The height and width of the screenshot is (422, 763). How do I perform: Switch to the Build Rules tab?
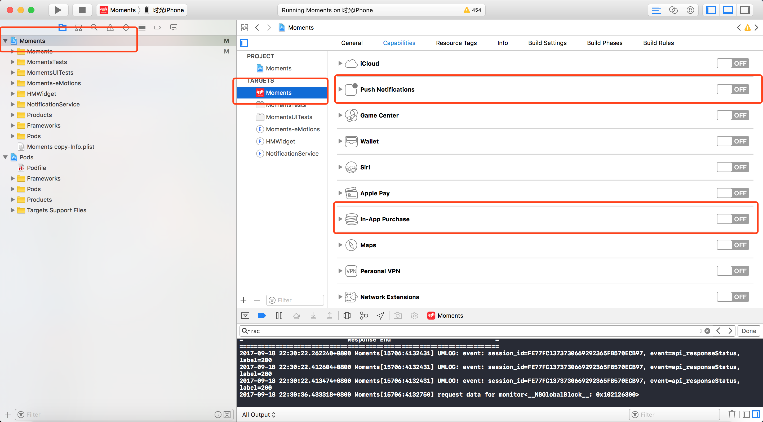pyautogui.click(x=658, y=43)
